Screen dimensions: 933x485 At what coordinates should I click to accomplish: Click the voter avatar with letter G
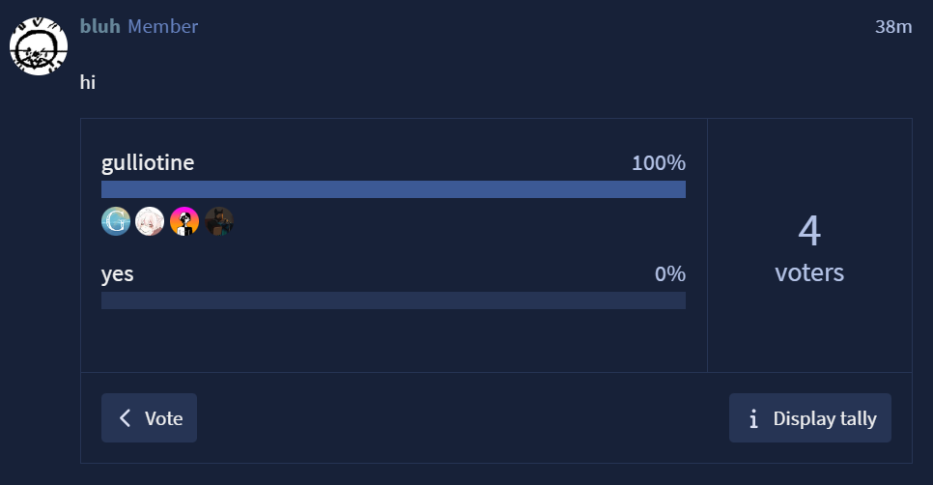(x=116, y=222)
